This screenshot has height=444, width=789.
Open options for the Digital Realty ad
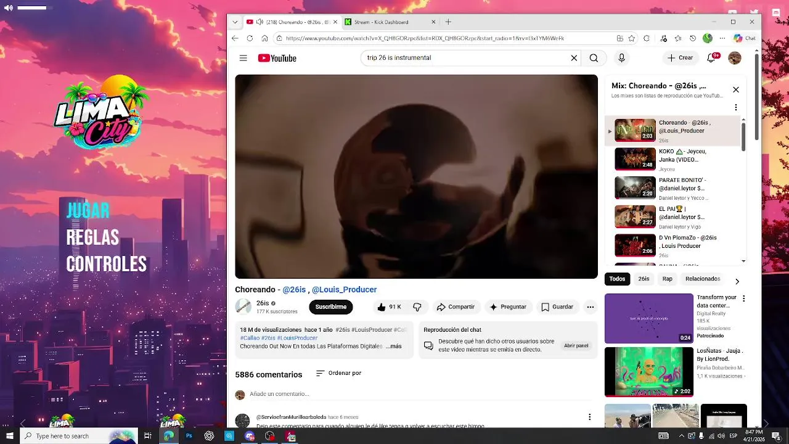(x=743, y=298)
